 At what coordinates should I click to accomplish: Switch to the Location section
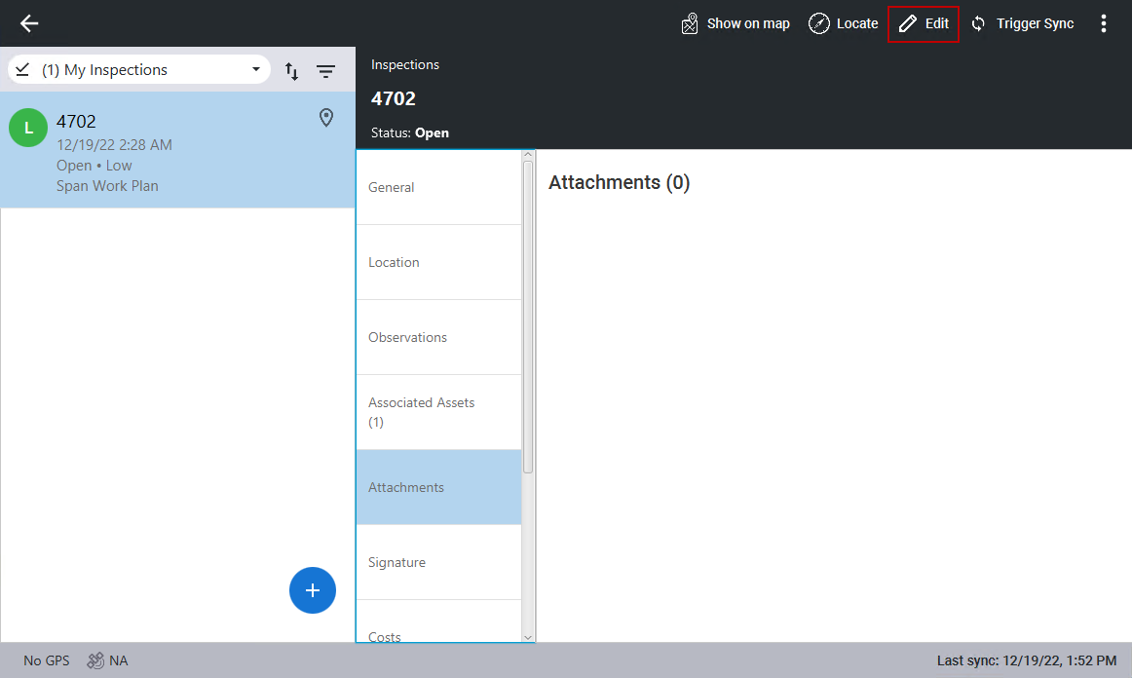pos(438,262)
